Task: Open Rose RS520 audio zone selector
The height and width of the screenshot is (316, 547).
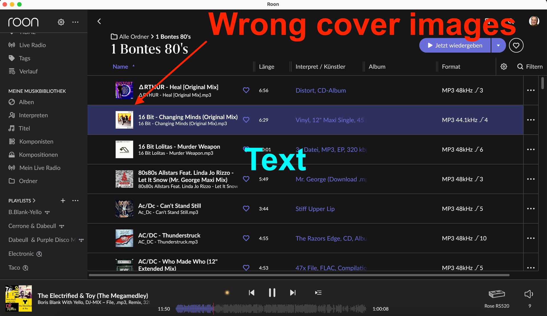Action: click(x=497, y=299)
